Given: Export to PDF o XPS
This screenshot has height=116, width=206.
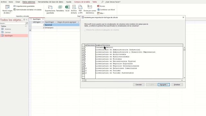Looking at the screenshot, I should point(80,9).
